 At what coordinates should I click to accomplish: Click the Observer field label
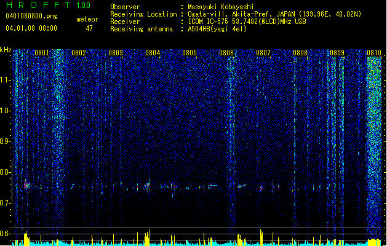[125, 7]
